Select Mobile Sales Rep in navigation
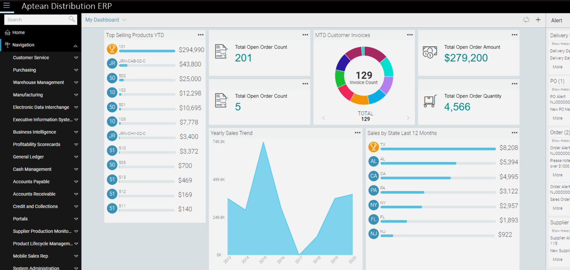Screen dimensions: 570x270 coord(30,256)
